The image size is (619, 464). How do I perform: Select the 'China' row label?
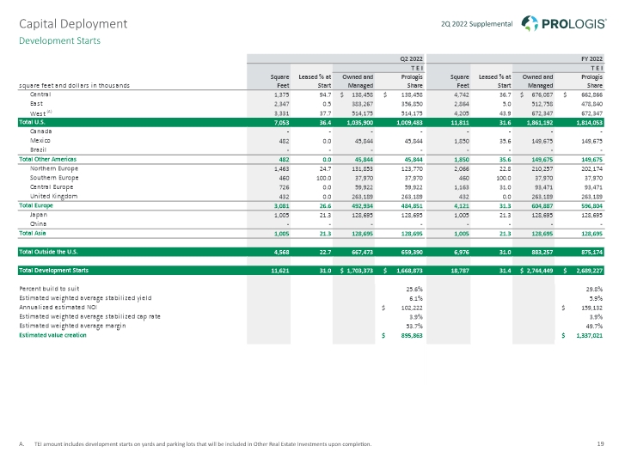(x=39, y=224)
